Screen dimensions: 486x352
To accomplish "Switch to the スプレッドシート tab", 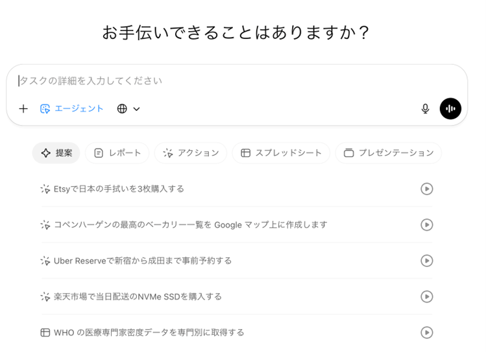I will (281, 153).
